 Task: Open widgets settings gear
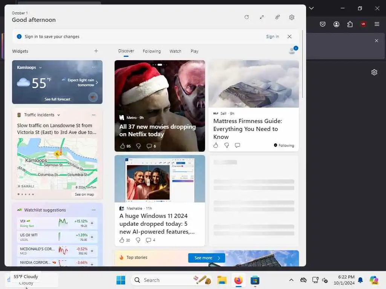(x=292, y=17)
